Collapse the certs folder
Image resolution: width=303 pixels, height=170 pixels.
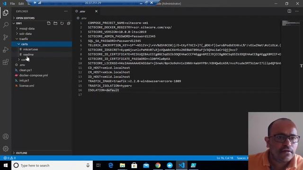click(24, 44)
